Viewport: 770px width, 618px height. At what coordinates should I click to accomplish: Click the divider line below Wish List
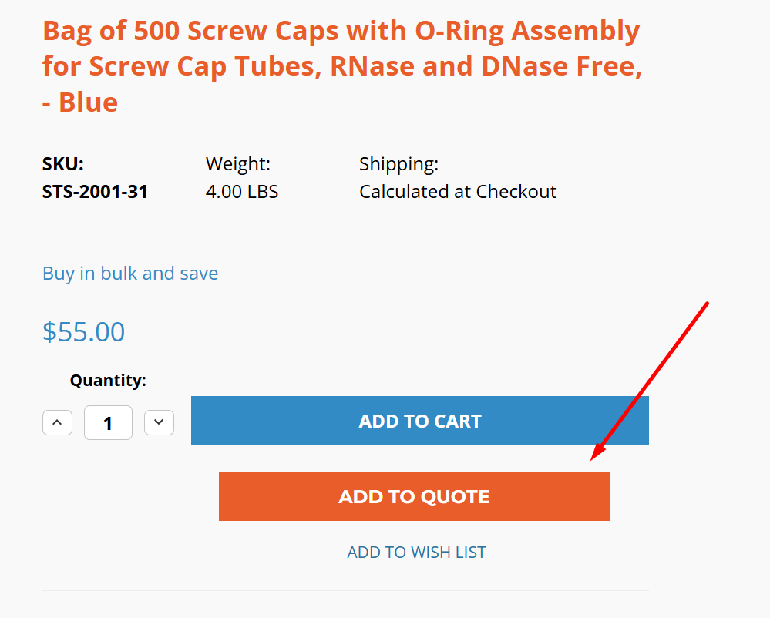pos(346,590)
